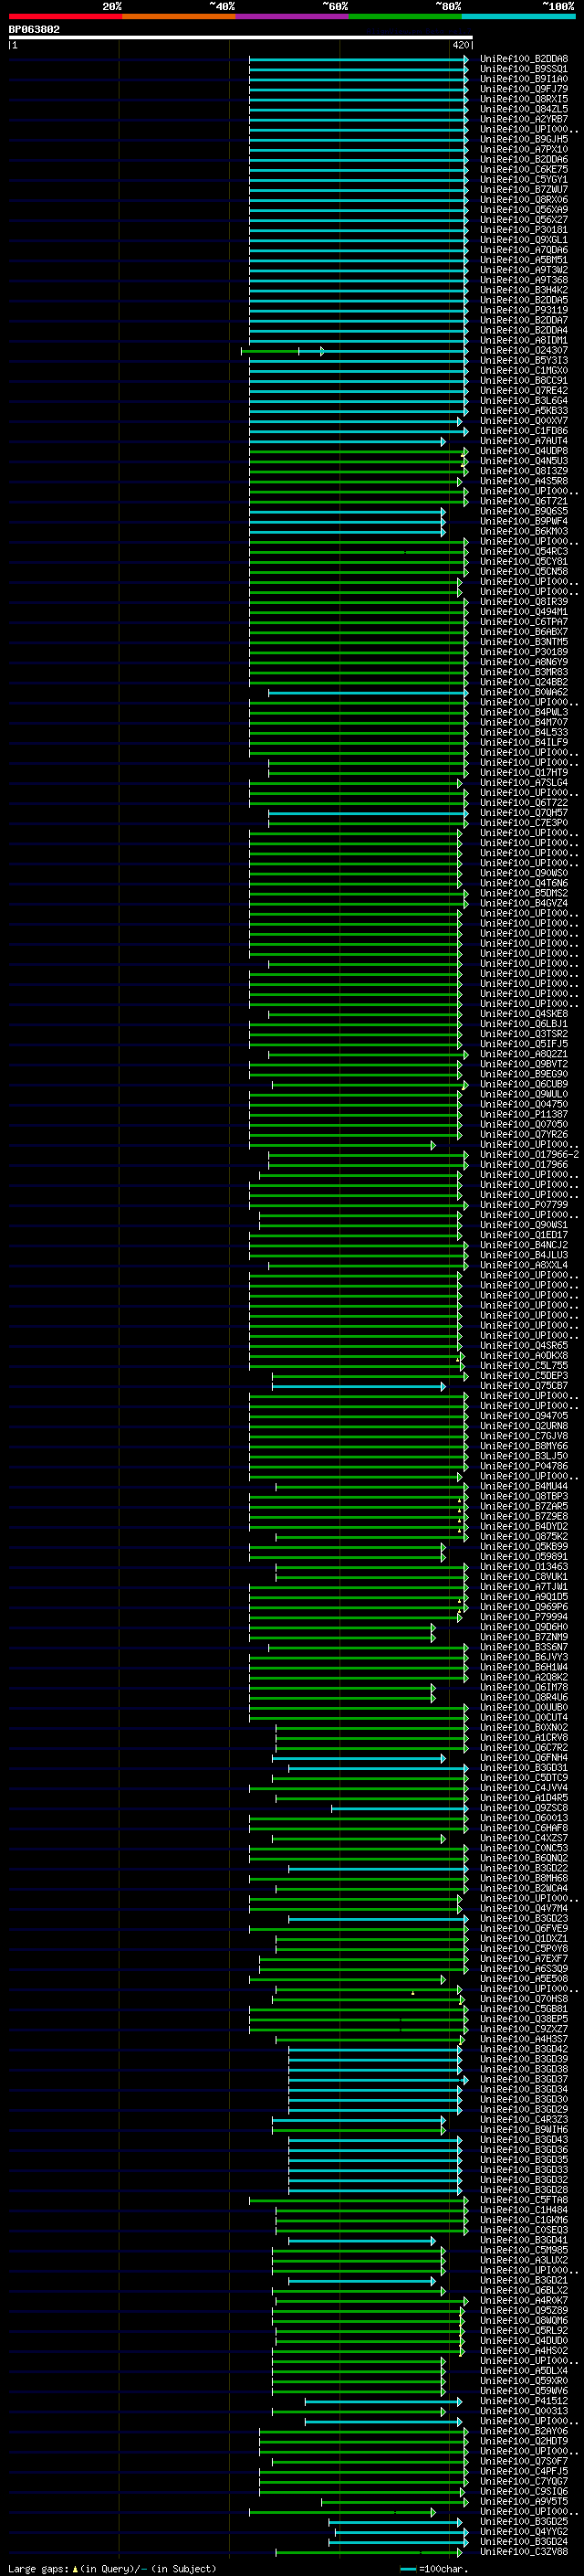
Task: Select hit label UniRef100_A7AUT4
Action: 523,441
